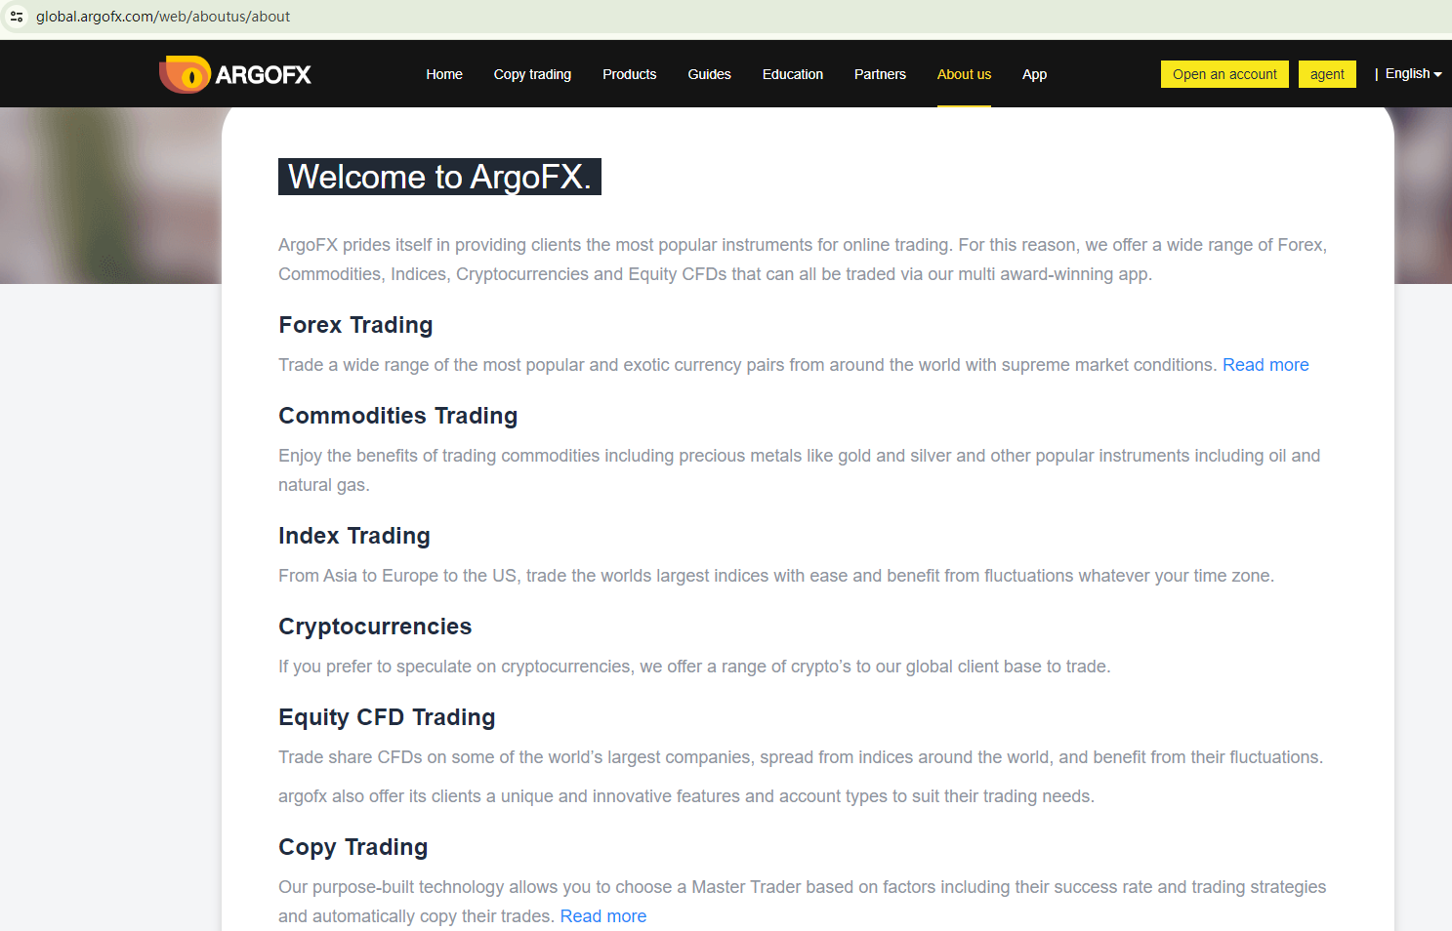Viewport: 1452px width, 931px height.
Task: Select the About us tab
Action: (964, 74)
